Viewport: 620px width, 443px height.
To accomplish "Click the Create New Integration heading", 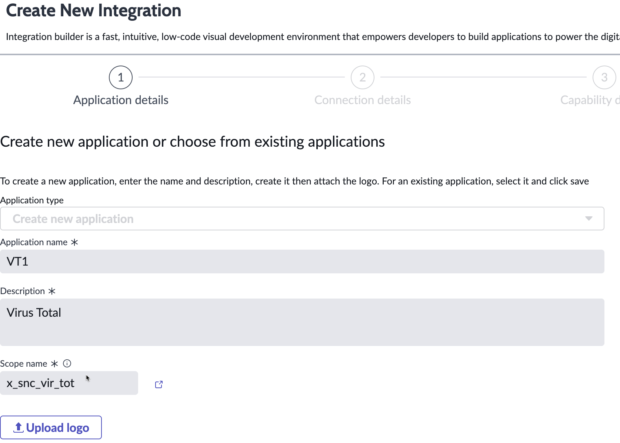I will [x=94, y=10].
